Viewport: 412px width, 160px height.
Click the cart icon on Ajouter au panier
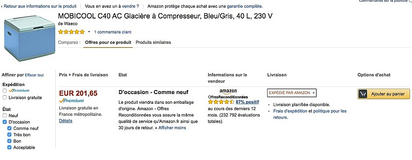[363, 94]
